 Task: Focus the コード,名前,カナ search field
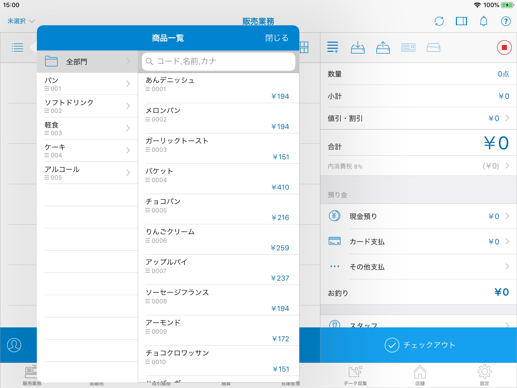click(x=219, y=61)
